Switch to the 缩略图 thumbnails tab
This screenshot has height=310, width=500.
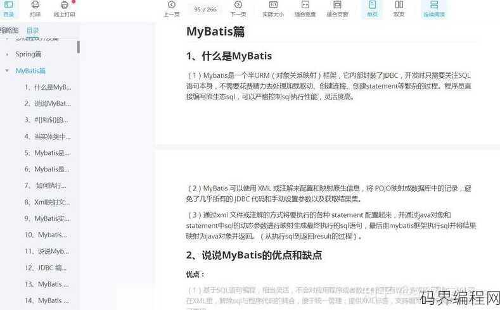click(x=10, y=30)
